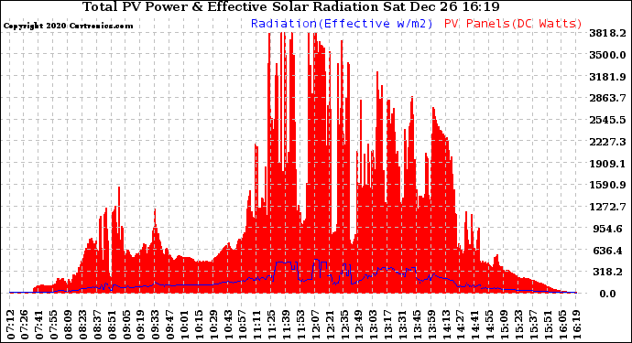This screenshot has width=632, height=343.
Task: Click the 16:19 time label
Action: [576, 325]
